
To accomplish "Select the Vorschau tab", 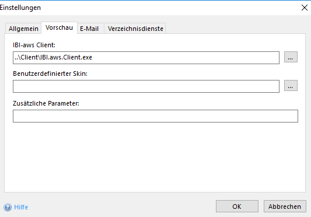I will 59,27.
